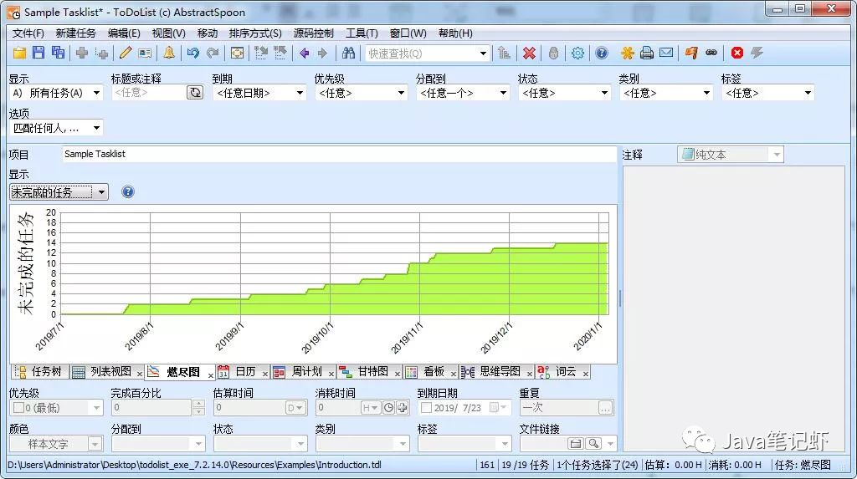Image resolution: width=857 pixels, height=479 pixels.
Task: Open the 状态 filter dropdown
Action: tap(604, 93)
